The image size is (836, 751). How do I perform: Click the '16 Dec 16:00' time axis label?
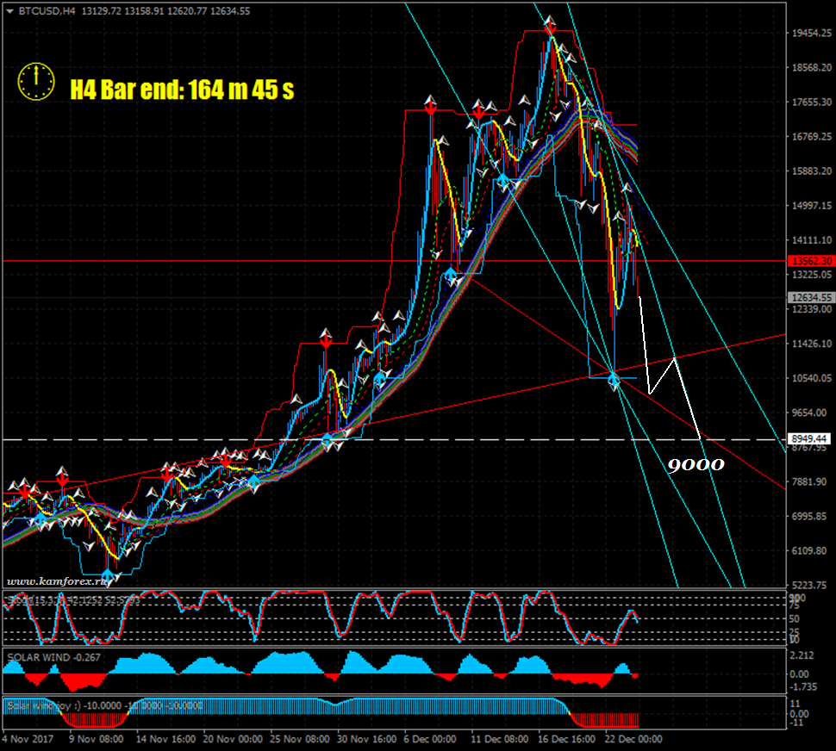click(566, 739)
